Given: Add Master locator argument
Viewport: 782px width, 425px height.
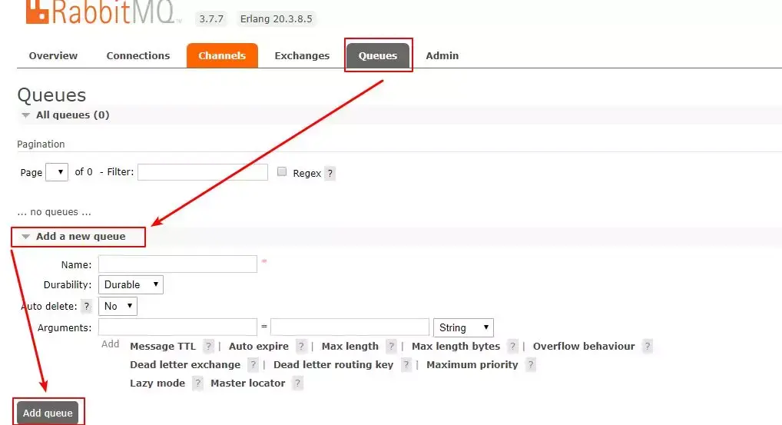Looking at the screenshot, I should pos(248,383).
